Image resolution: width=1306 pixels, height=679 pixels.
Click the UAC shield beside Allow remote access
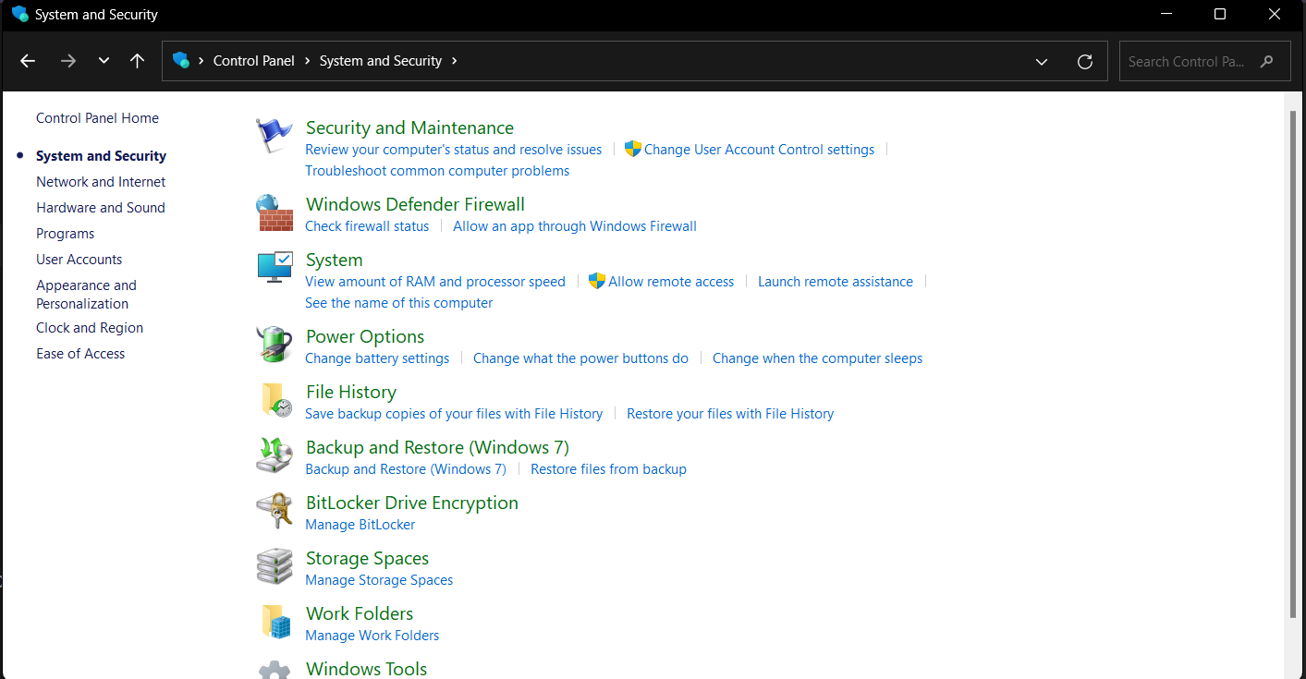click(x=597, y=281)
